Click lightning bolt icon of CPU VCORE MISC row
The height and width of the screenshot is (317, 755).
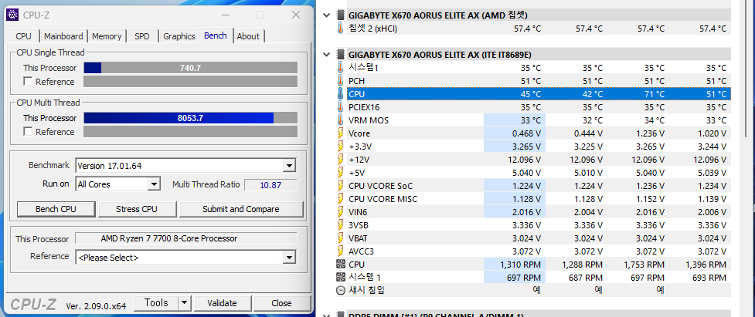click(341, 198)
